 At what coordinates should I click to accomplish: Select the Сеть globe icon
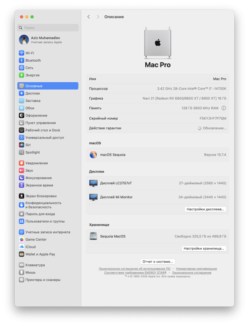click(22, 68)
